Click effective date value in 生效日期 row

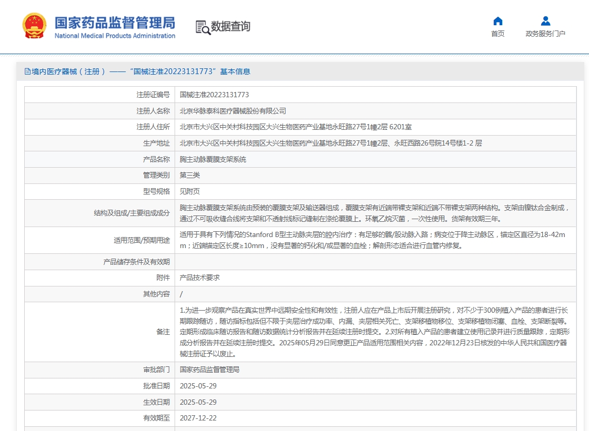tap(198, 402)
